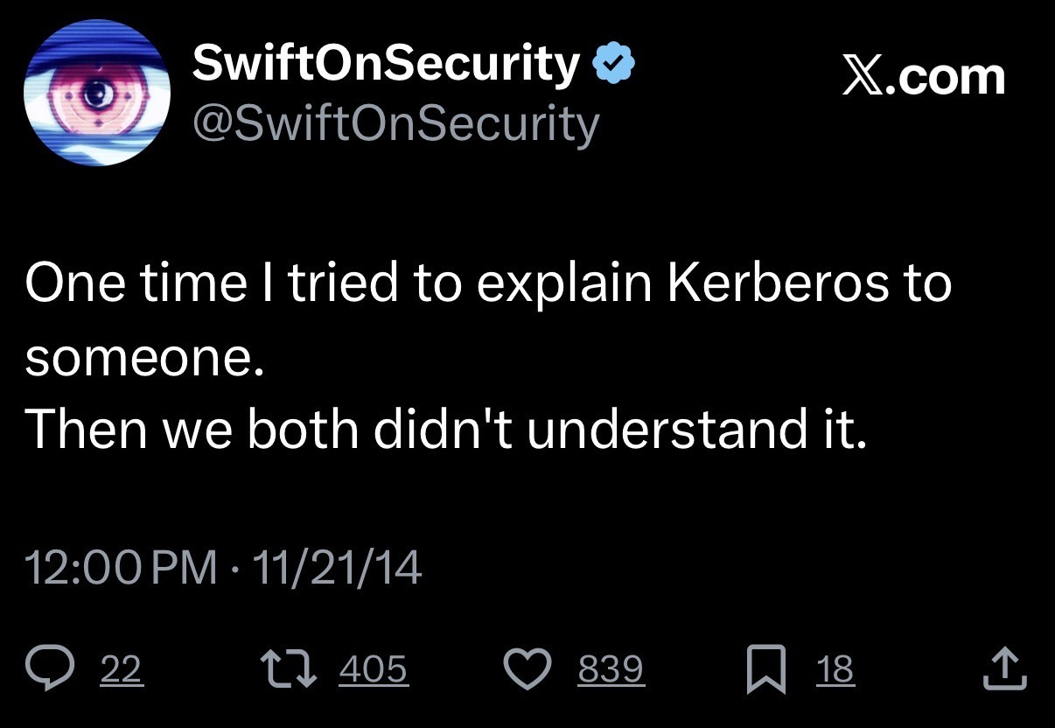Image resolution: width=1055 pixels, height=728 pixels.
Task: Expand the share menu
Action: pyautogui.click(x=1004, y=668)
